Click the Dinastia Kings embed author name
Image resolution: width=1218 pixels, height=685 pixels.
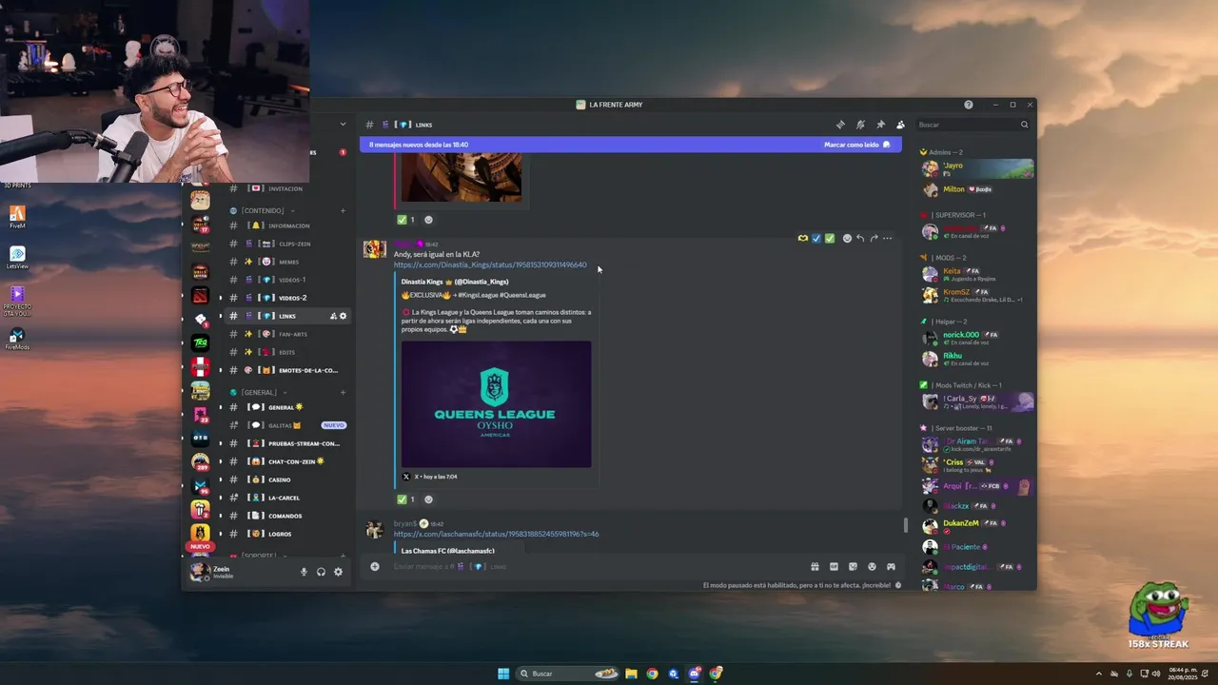coord(455,282)
